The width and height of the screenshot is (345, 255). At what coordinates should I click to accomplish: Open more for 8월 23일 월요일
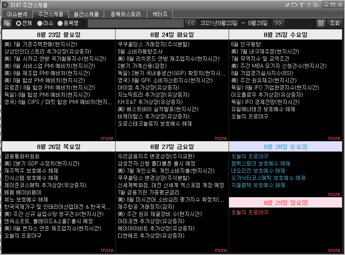click(107, 138)
